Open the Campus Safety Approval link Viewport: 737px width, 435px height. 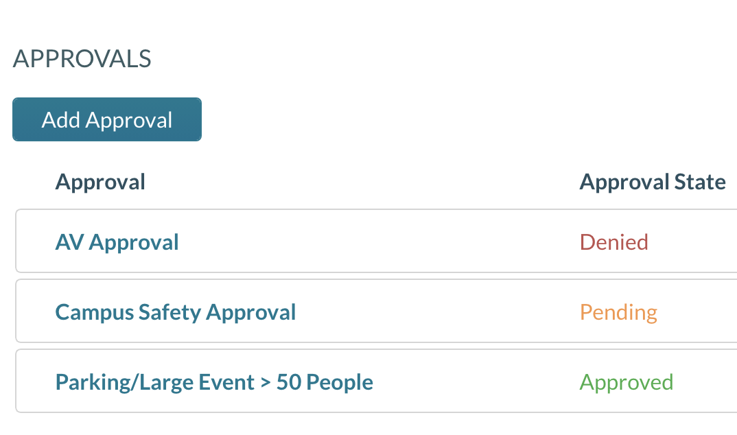point(175,312)
